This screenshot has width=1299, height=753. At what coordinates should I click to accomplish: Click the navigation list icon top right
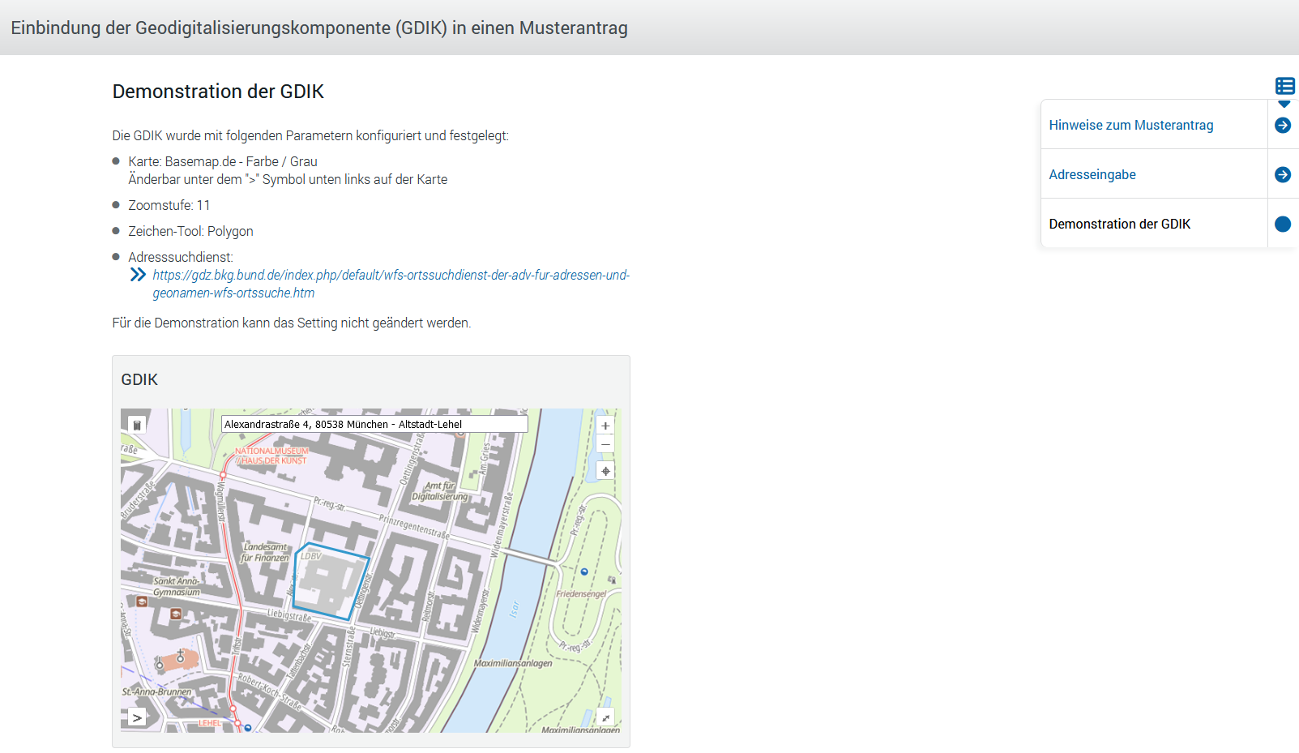pyautogui.click(x=1284, y=86)
